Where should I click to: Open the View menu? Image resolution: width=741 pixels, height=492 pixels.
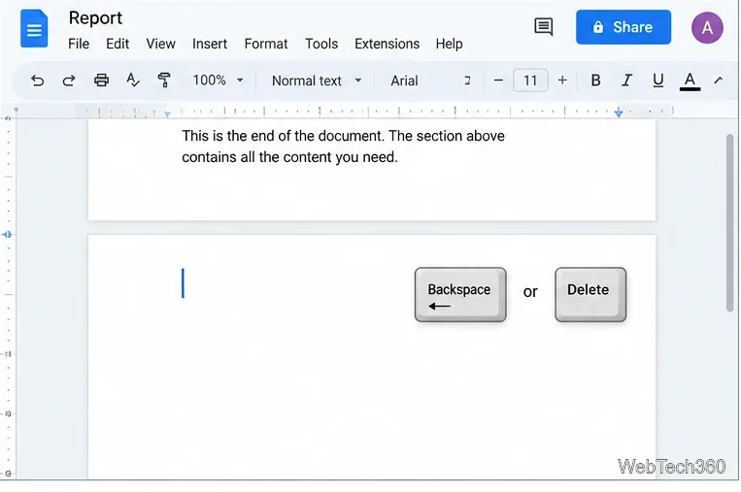pyautogui.click(x=160, y=44)
